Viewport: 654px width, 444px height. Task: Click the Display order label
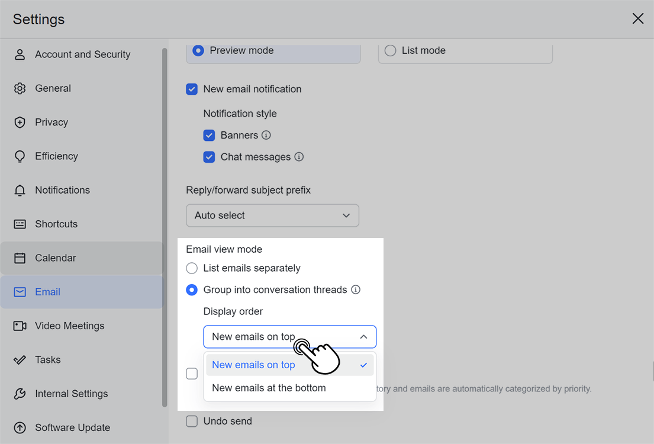[233, 312]
